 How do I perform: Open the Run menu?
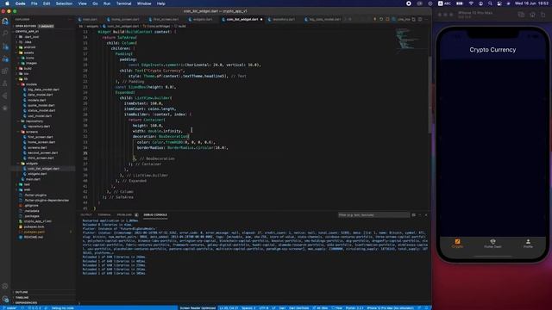click(x=107, y=3)
